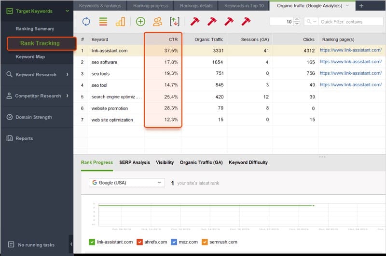This screenshot has width=386, height=256.
Task: Expand the Competitor Research section arrow
Action: [x=67, y=95]
